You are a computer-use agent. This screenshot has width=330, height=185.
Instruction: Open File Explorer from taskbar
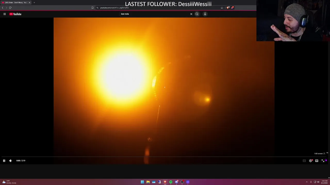[x=148, y=182]
